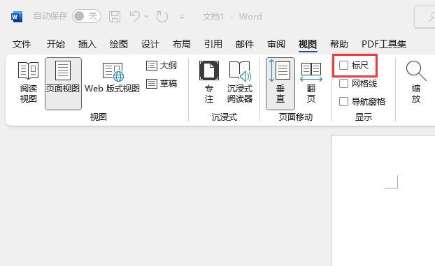Open the 沉浸式阅读器 immersive reader

click(240, 82)
